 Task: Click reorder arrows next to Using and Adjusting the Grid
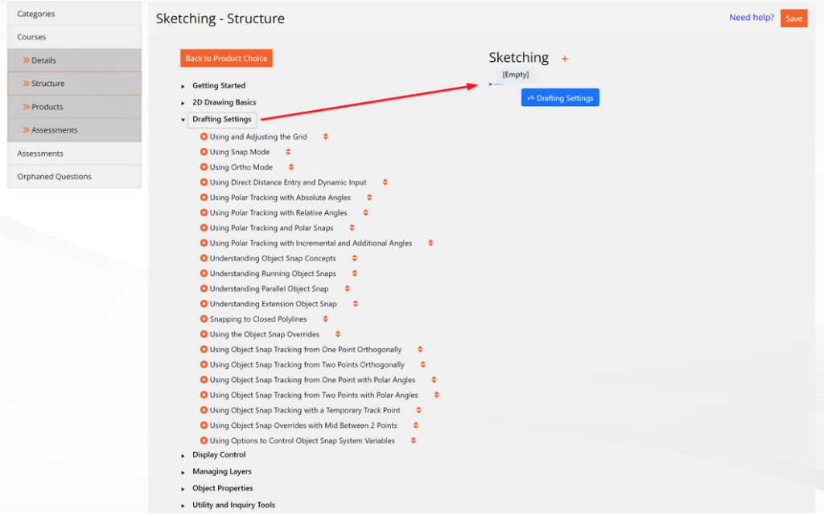[325, 137]
